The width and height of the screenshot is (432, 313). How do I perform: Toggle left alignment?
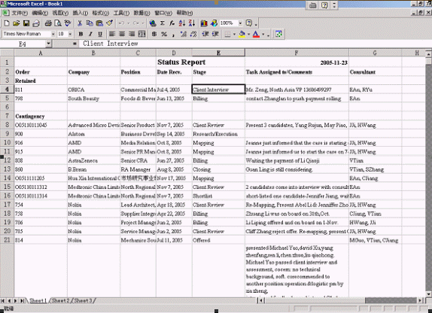pos(112,34)
